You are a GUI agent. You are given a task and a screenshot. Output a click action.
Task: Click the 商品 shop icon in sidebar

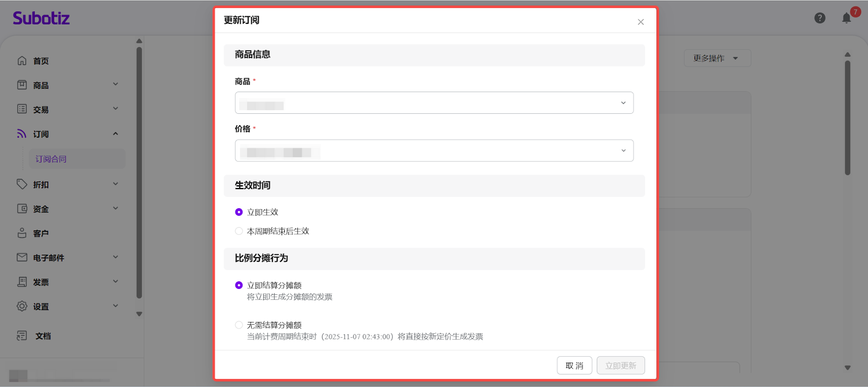pos(22,85)
